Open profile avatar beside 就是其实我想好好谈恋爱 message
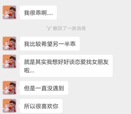Viewport: 131px width, 114px height. coord(9,61)
